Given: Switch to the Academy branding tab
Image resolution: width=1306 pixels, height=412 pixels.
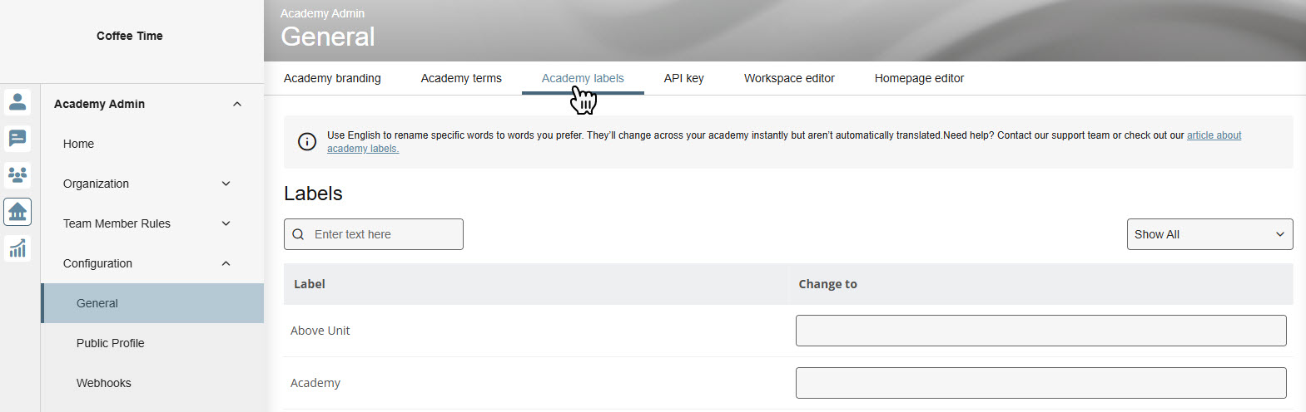Looking at the screenshot, I should [332, 78].
